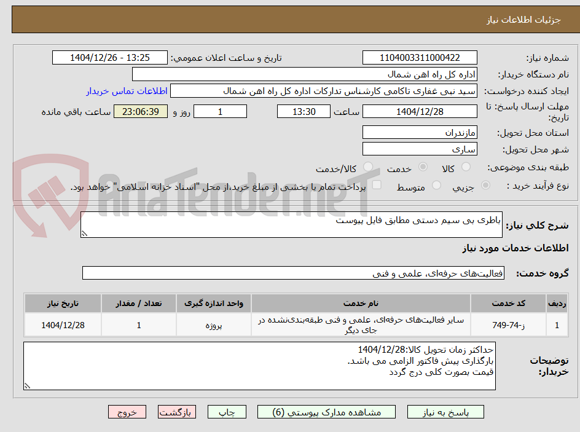The image size is (580, 432).
Task: Click the واحد اندازه گیری column header
Action: pyautogui.click(x=214, y=304)
